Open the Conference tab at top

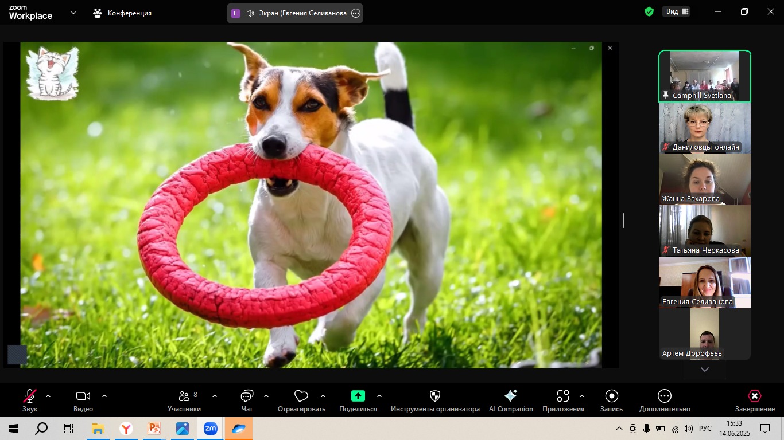(x=122, y=13)
